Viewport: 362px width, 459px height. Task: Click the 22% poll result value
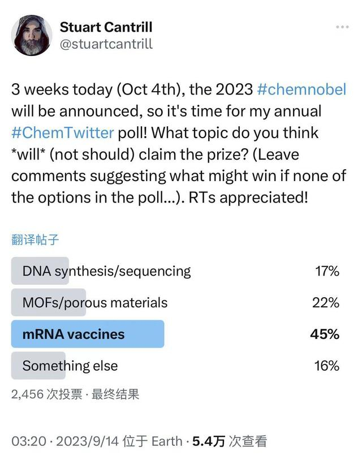326,302
